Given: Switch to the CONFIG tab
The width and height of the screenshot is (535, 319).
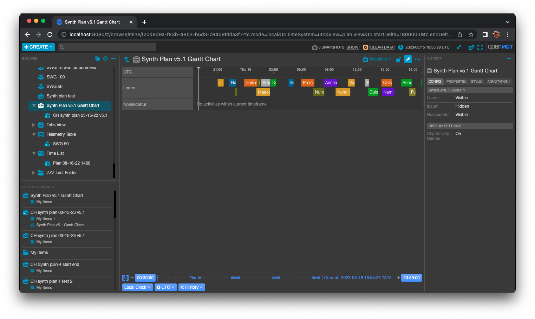Looking at the screenshot, I should (435, 81).
